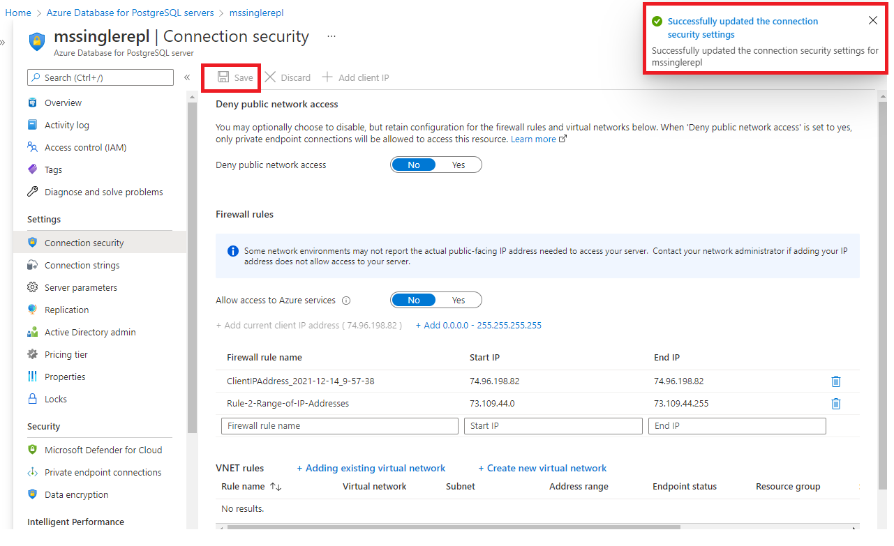
Task: Delete the Rule-2-Range-of-IP-Addresses rule
Action: coord(836,404)
